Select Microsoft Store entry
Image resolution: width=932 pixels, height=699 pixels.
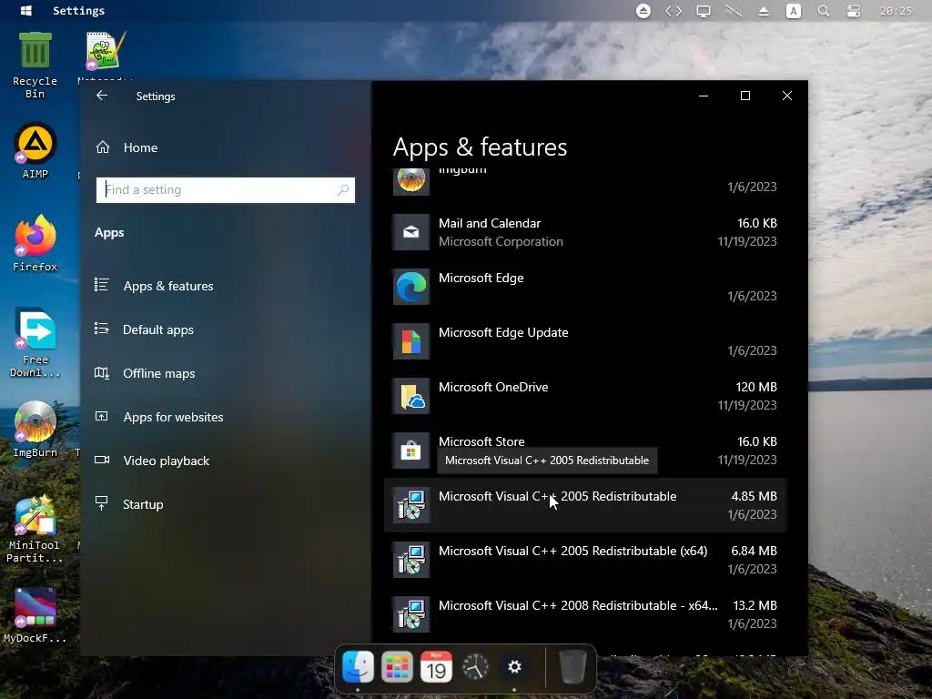click(x=585, y=451)
